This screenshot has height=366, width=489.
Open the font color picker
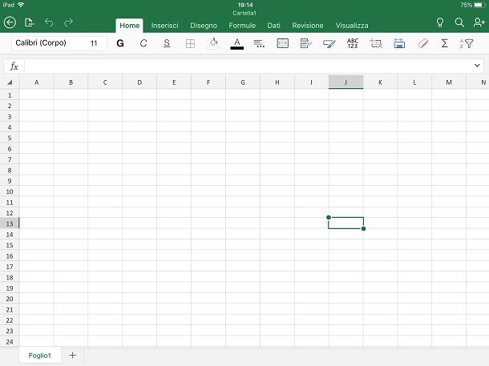237,43
